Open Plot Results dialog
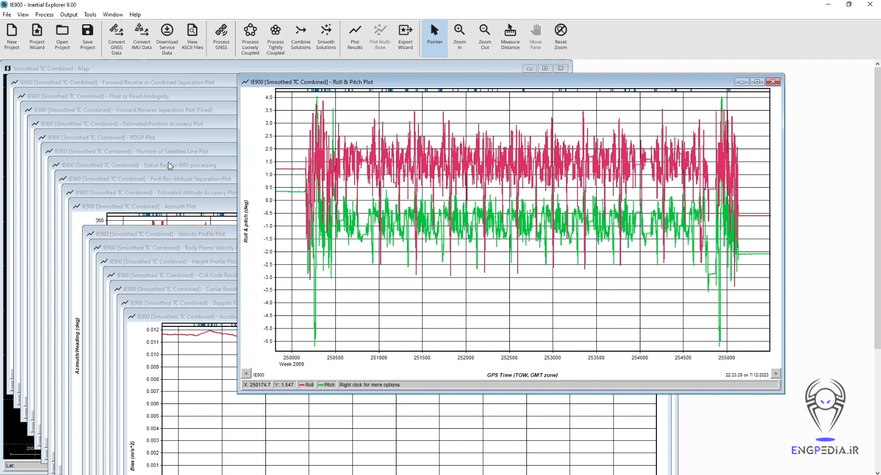 click(x=355, y=37)
